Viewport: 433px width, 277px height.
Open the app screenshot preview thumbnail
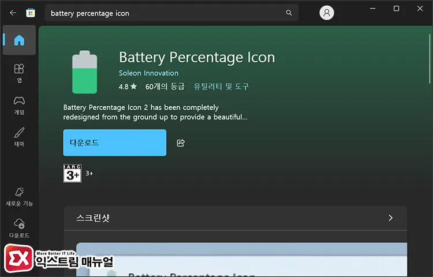tap(242, 260)
